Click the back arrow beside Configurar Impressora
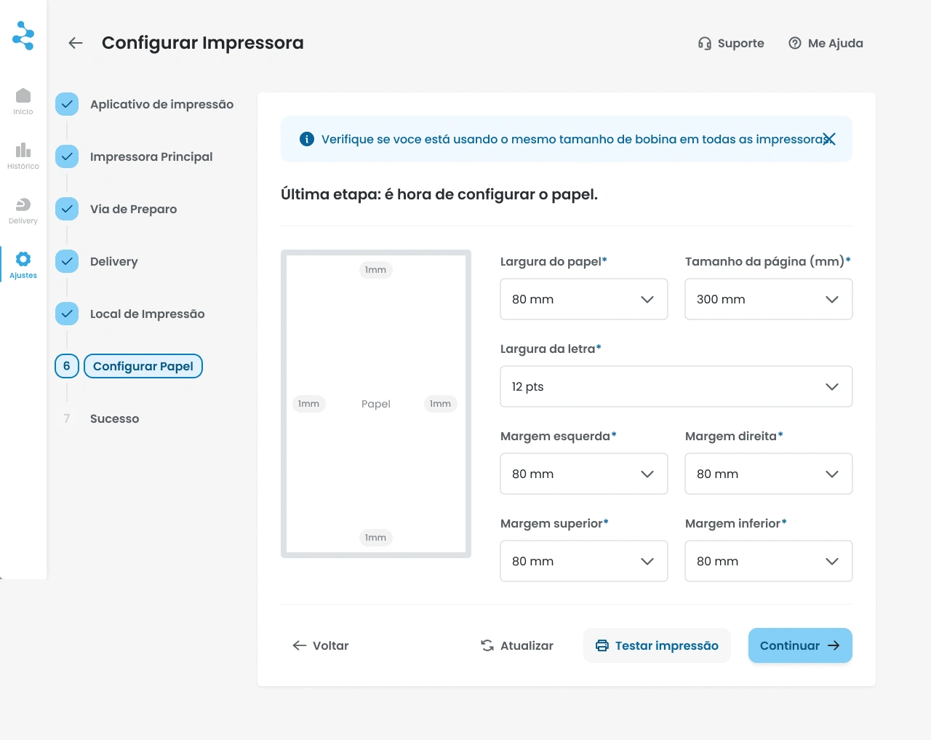 pyautogui.click(x=76, y=43)
